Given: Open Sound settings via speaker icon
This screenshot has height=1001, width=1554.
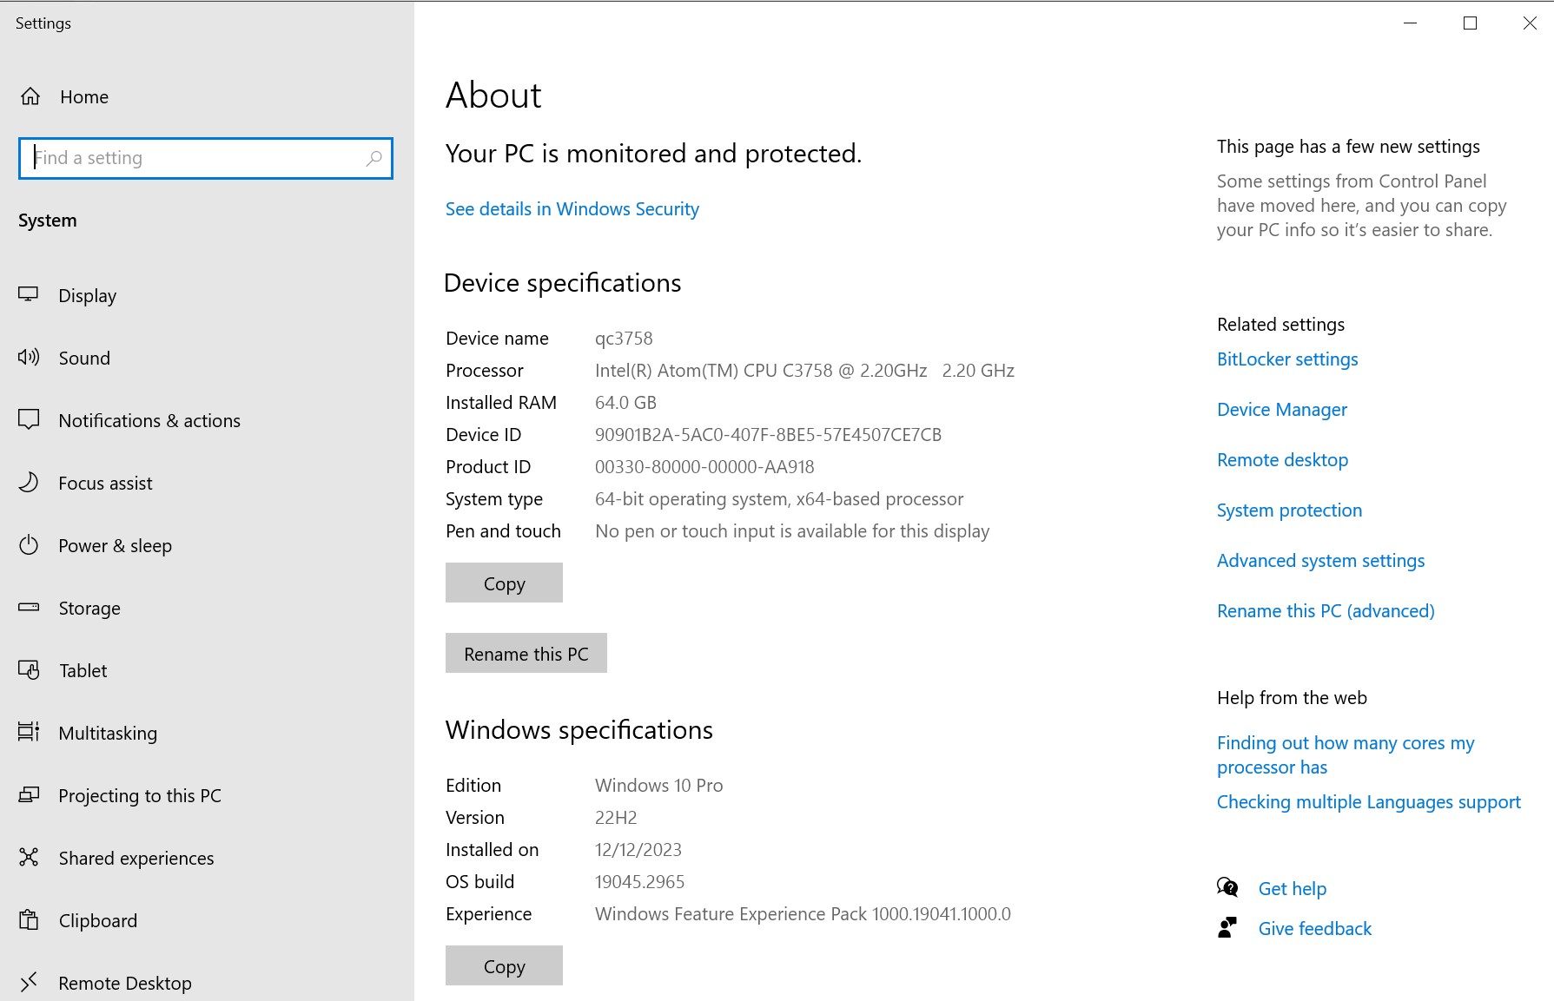Looking at the screenshot, I should click(29, 357).
